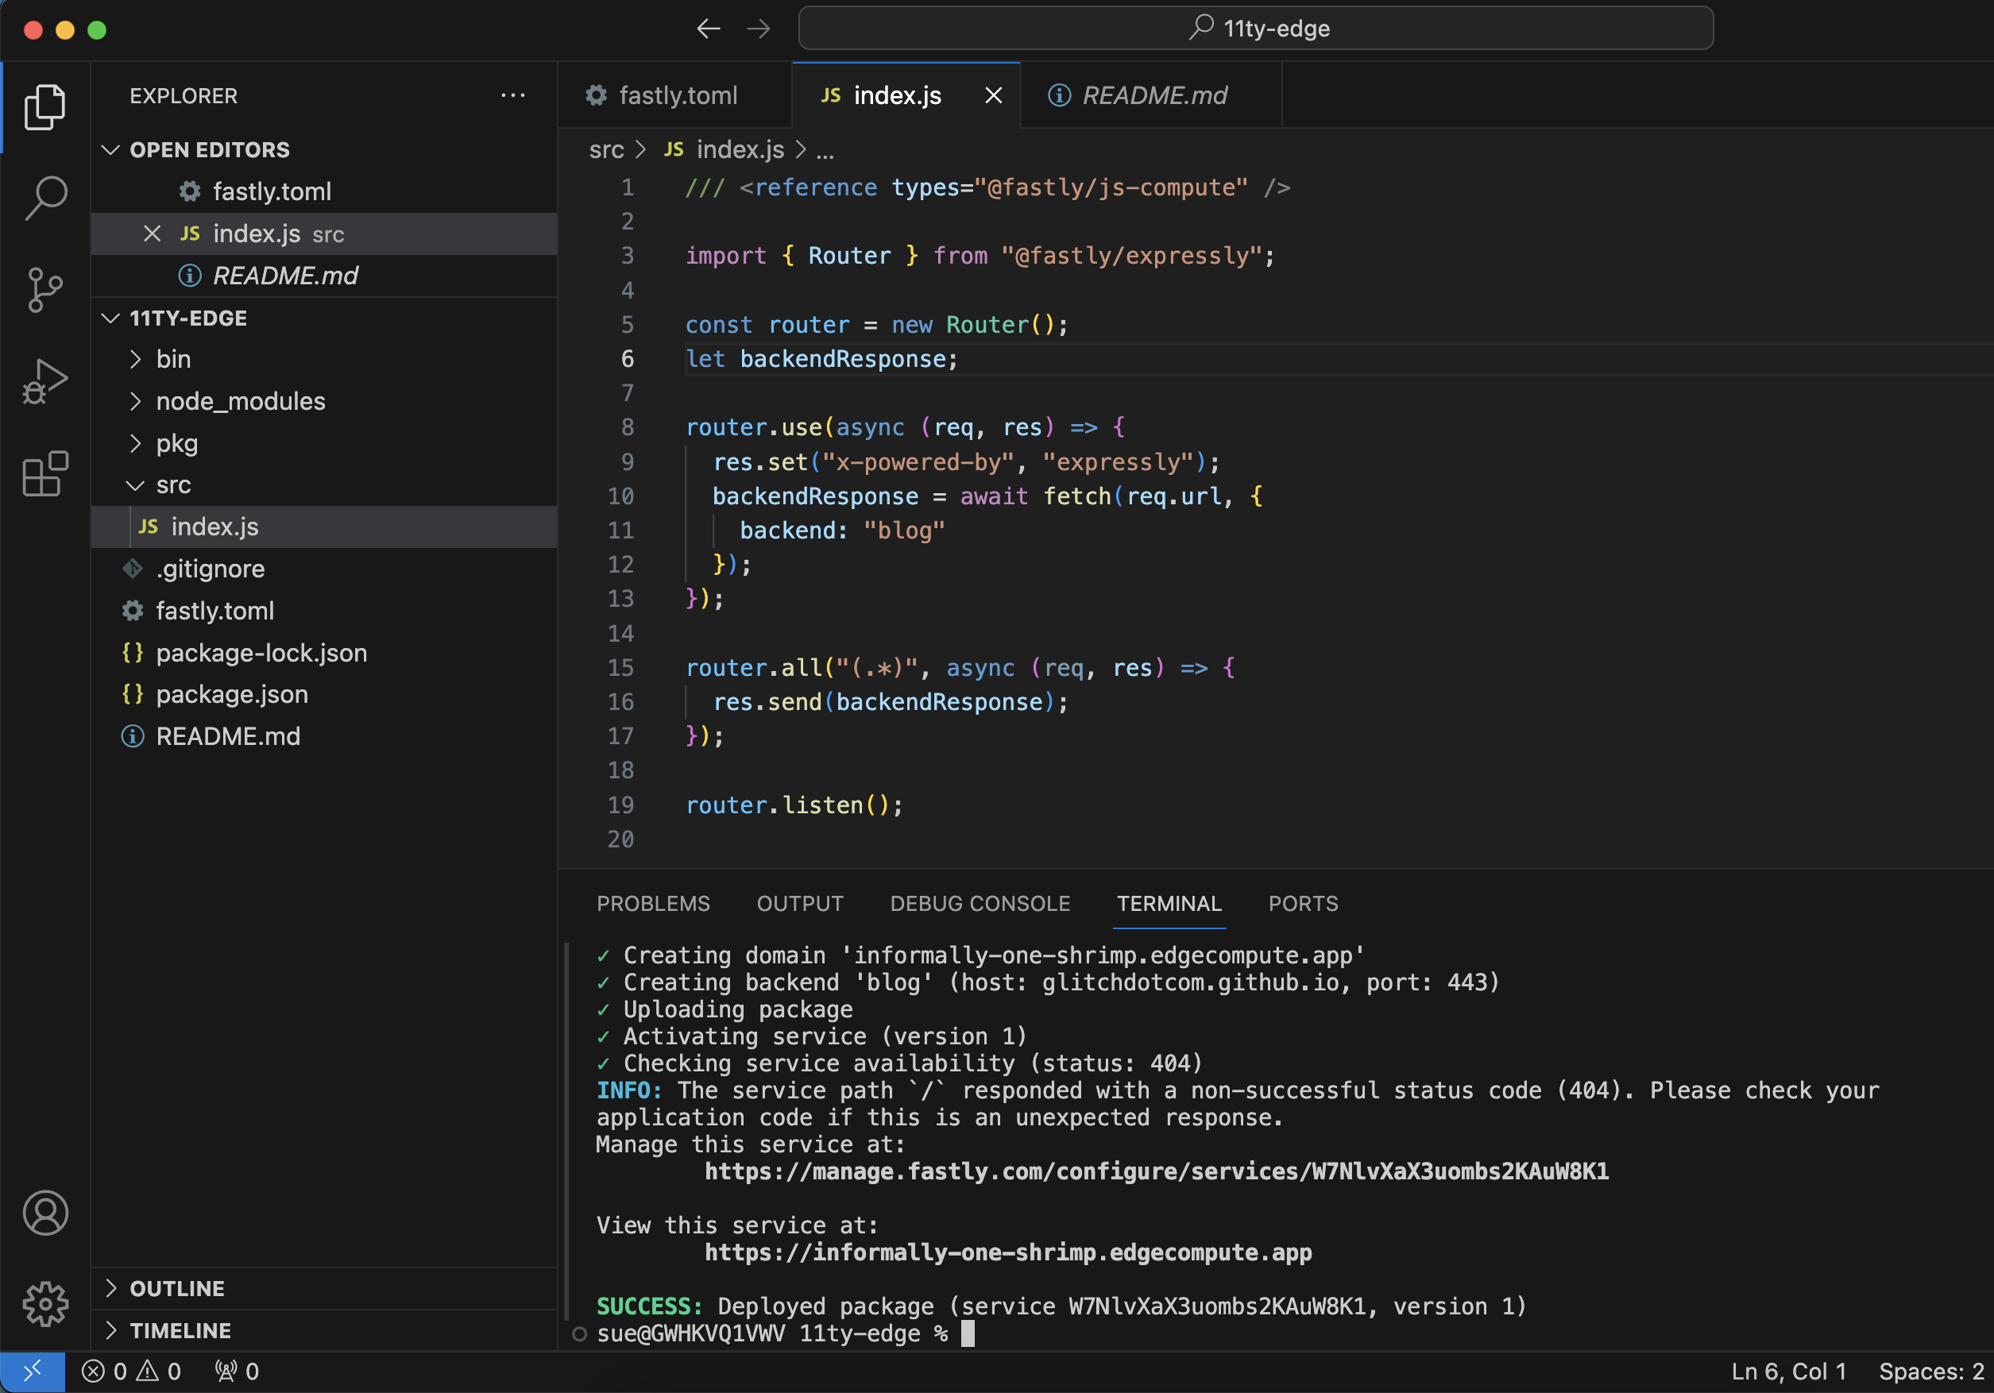Click the braces icon beside package-lock.json
Viewport: 1994px width, 1393px height.
[132, 652]
